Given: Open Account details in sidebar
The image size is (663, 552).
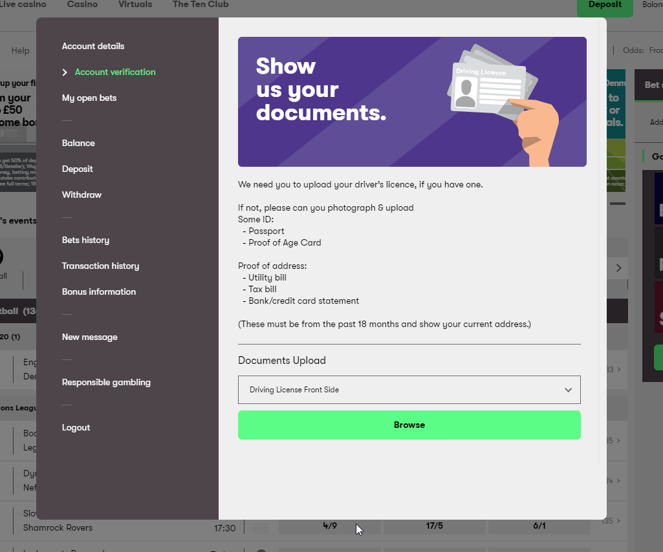Looking at the screenshot, I should tap(93, 47).
